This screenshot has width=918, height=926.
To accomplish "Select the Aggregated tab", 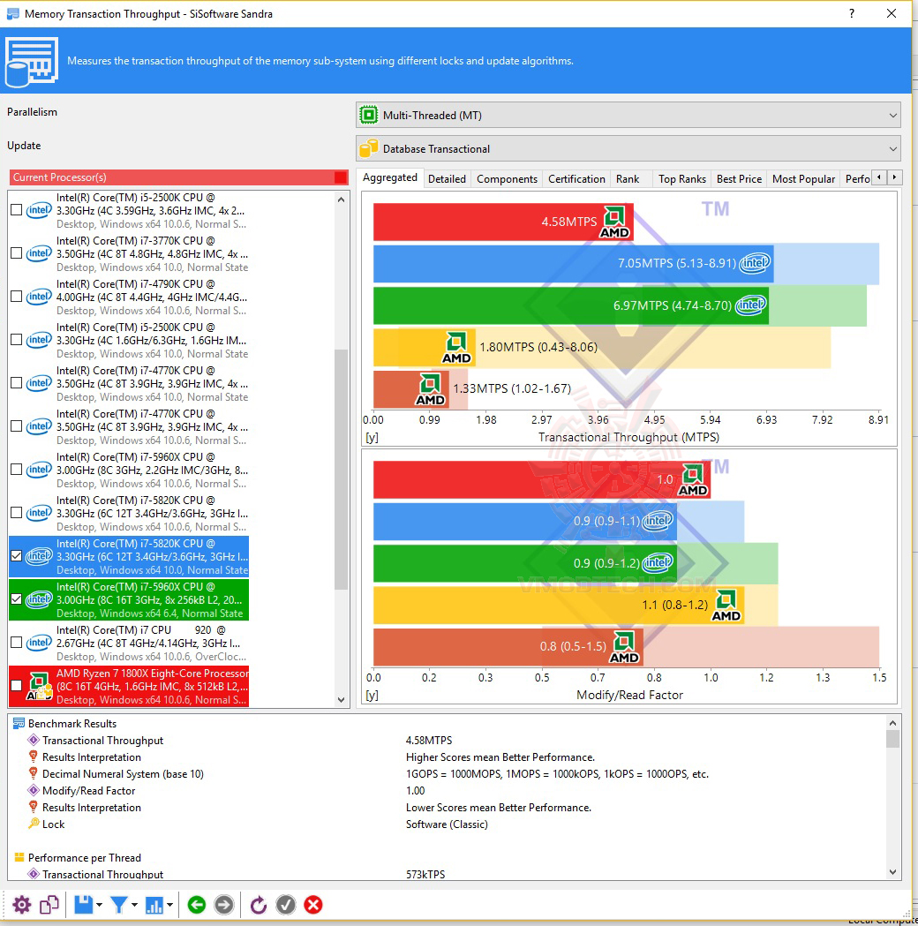I will pos(389,177).
